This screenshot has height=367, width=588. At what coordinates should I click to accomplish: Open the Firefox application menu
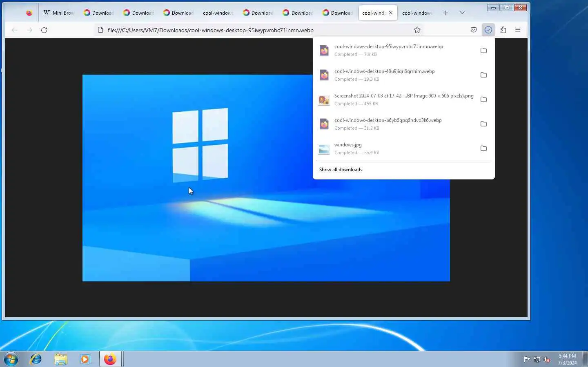(x=518, y=30)
